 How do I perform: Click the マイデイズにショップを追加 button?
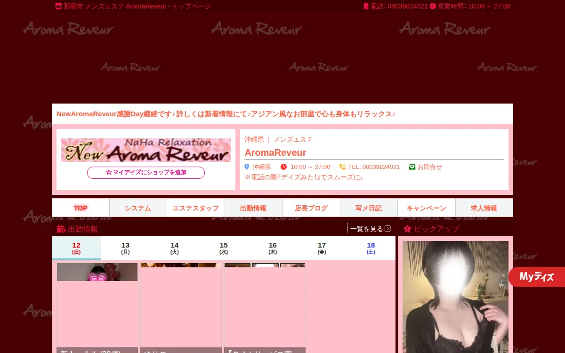click(146, 173)
